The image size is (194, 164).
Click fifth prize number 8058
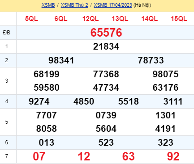pos(47,129)
